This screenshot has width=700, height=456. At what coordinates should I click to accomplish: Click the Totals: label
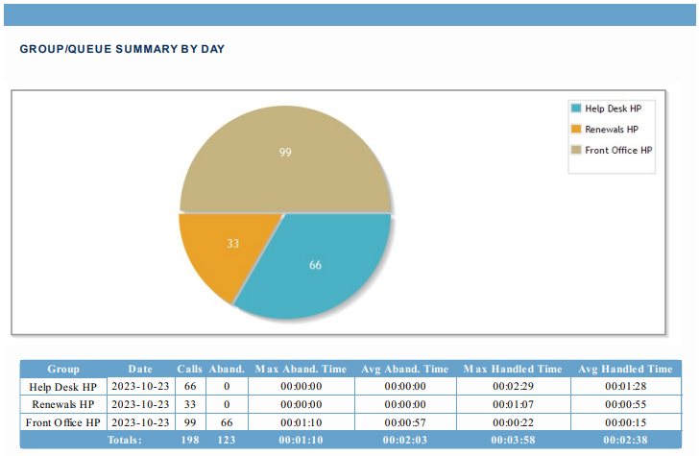coord(125,440)
